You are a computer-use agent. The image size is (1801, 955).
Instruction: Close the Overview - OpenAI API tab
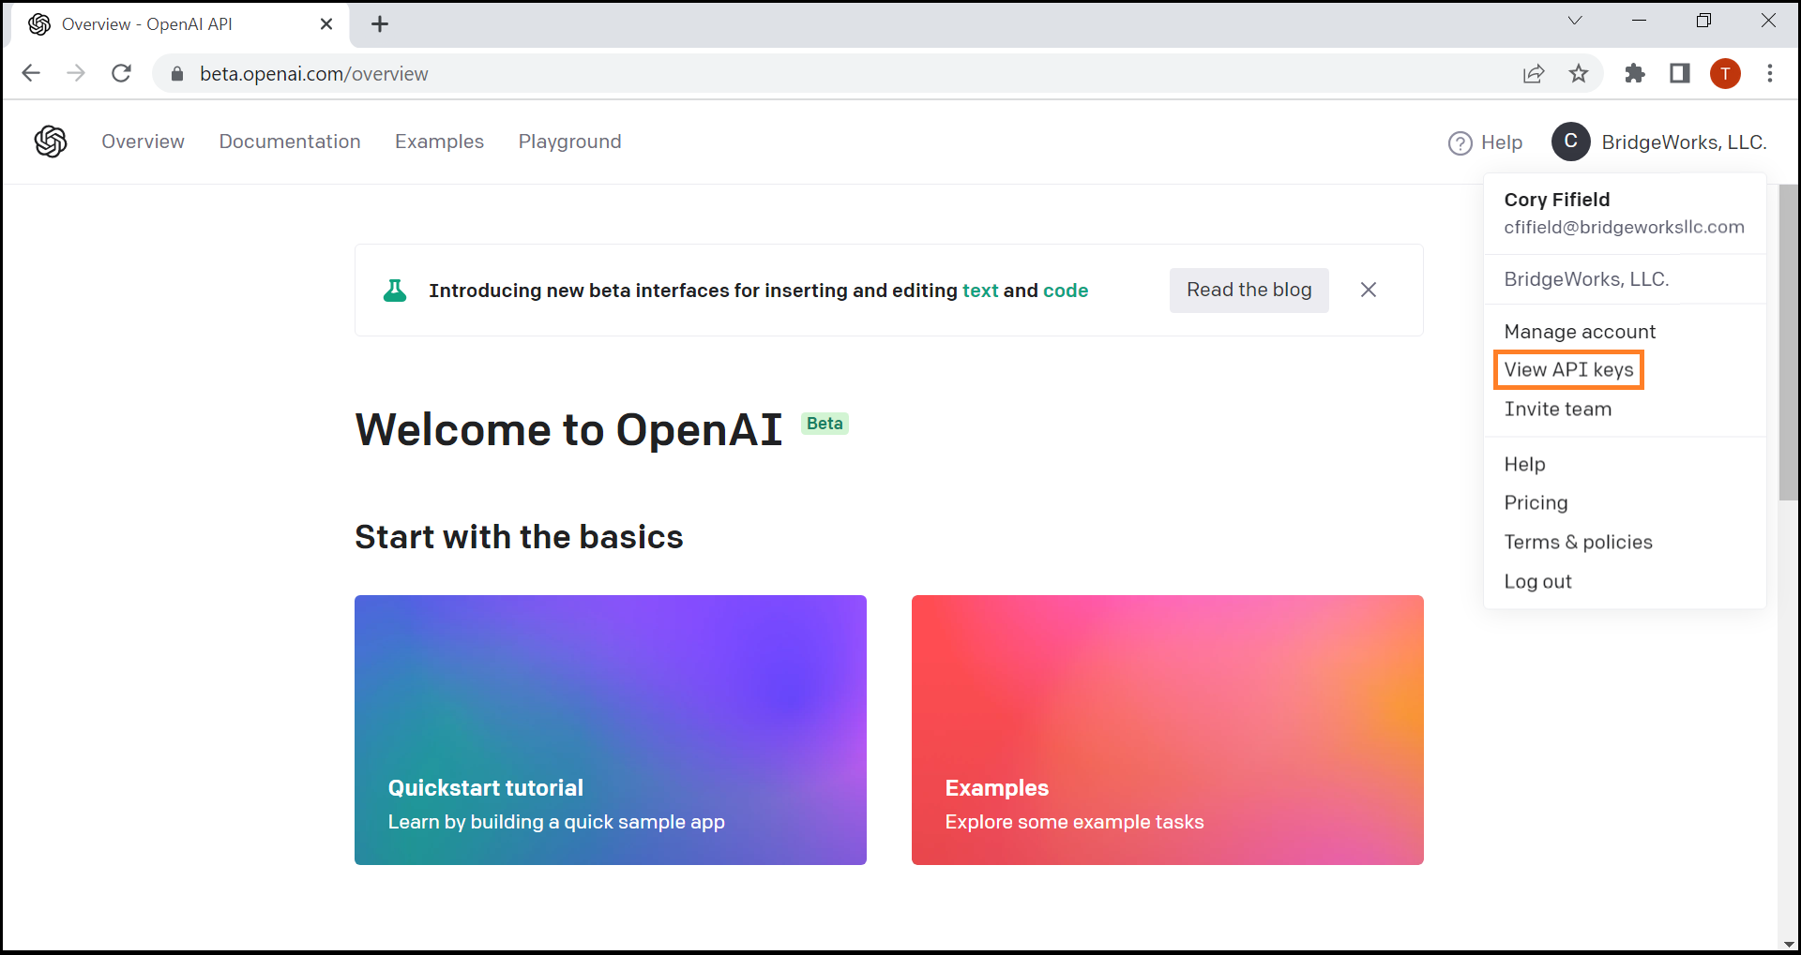pyautogui.click(x=326, y=24)
